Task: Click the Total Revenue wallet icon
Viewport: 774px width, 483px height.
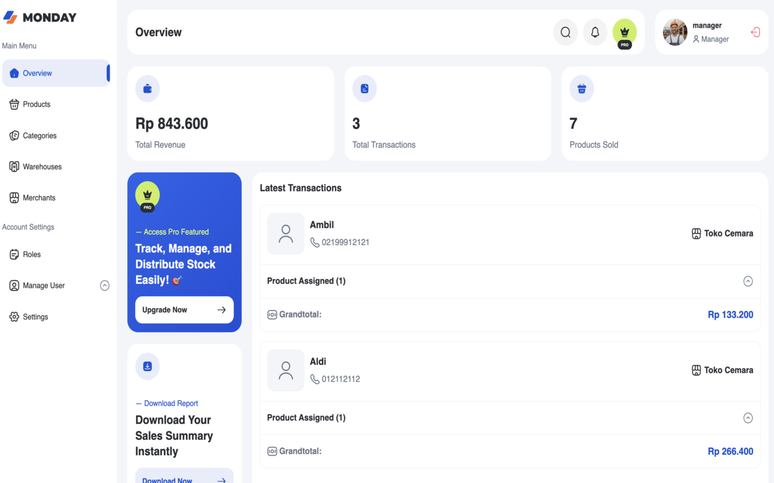Action: (x=148, y=89)
